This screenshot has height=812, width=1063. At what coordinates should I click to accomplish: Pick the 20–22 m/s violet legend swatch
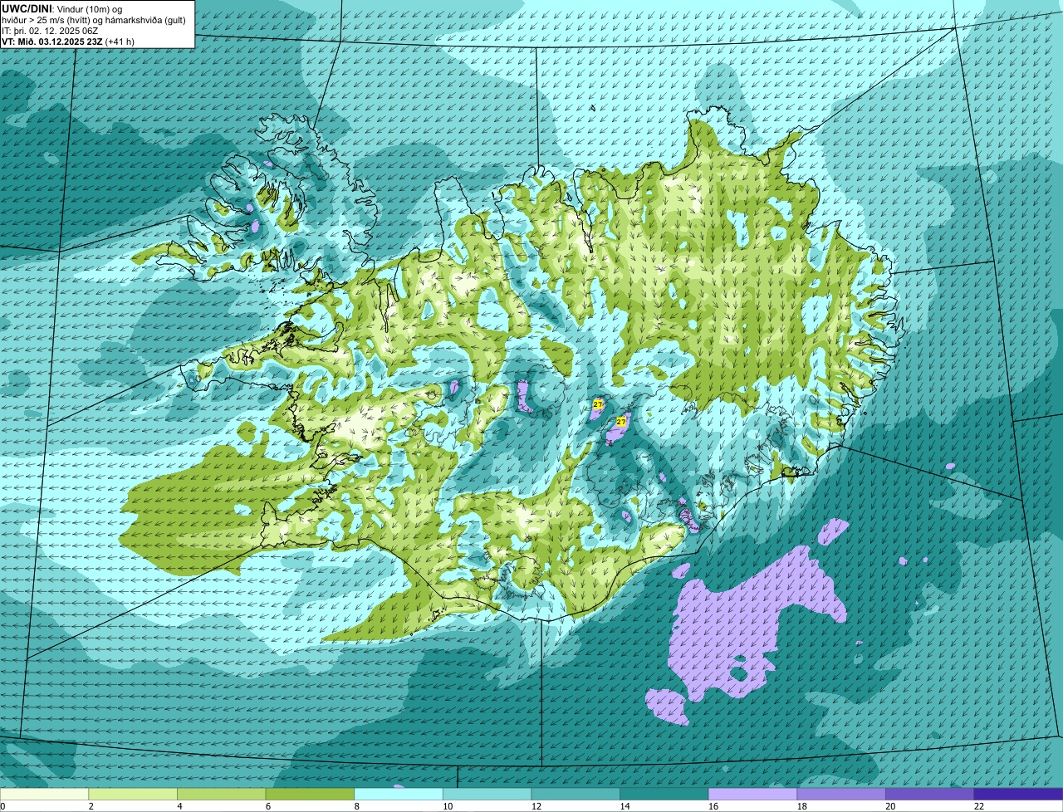coord(930,794)
